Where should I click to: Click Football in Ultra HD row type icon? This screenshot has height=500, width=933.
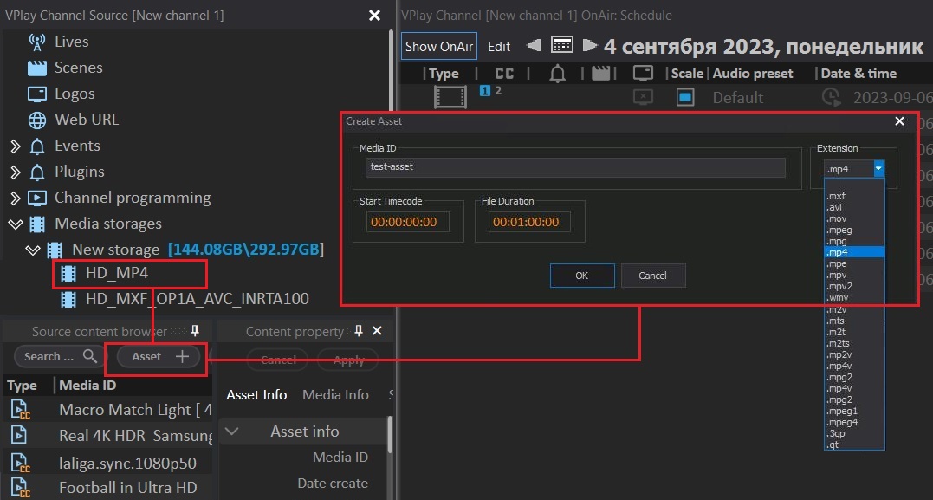[20, 488]
